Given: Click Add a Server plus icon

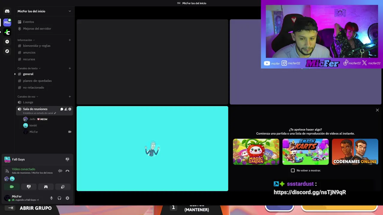Looking at the screenshot, I should point(7,42).
